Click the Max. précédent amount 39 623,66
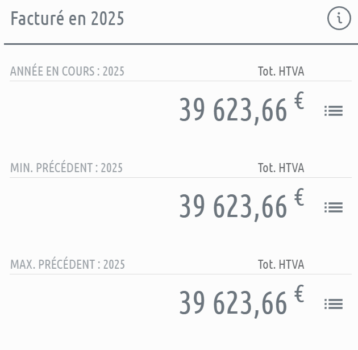358x350 pixels. [233, 303]
